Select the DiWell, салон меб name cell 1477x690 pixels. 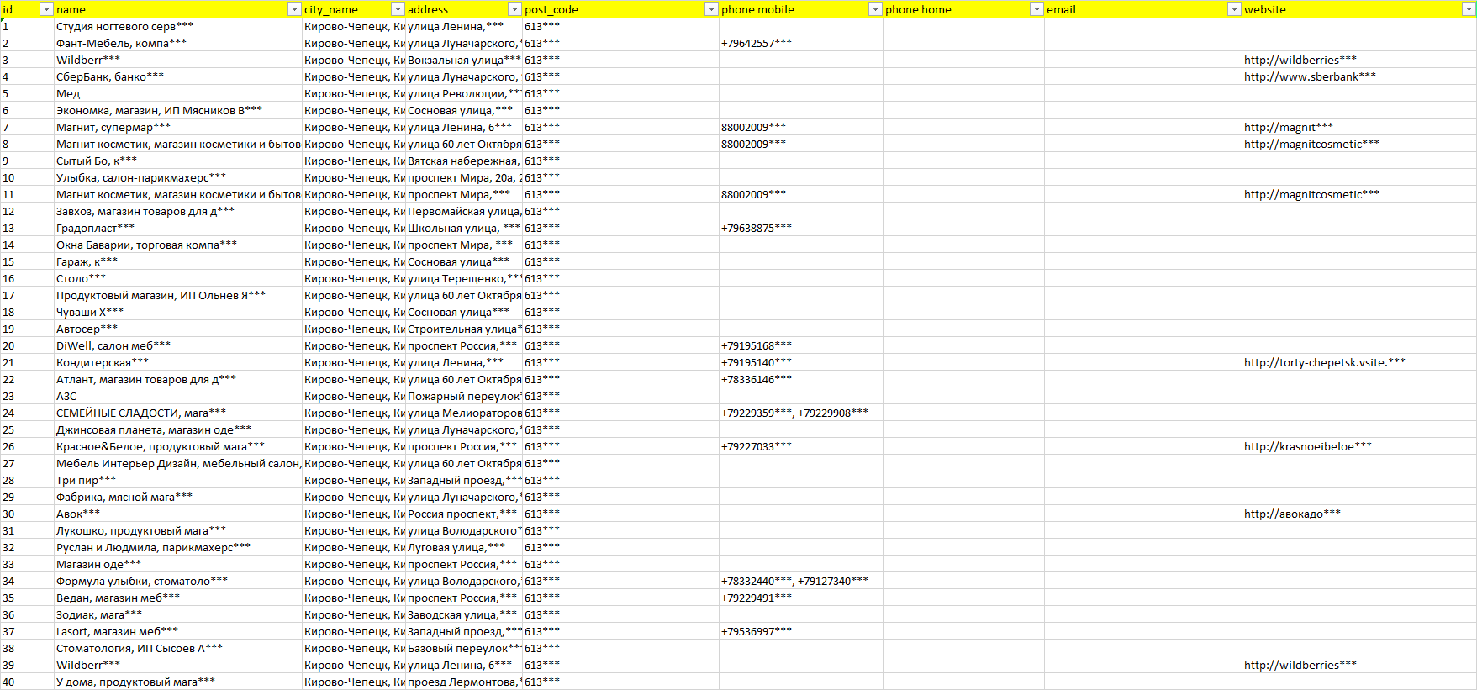pyautogui.click(x=113, y=345)
